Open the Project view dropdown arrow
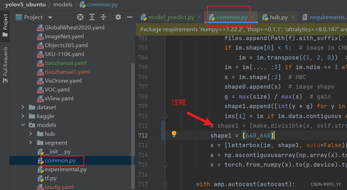 coord(50,17)
